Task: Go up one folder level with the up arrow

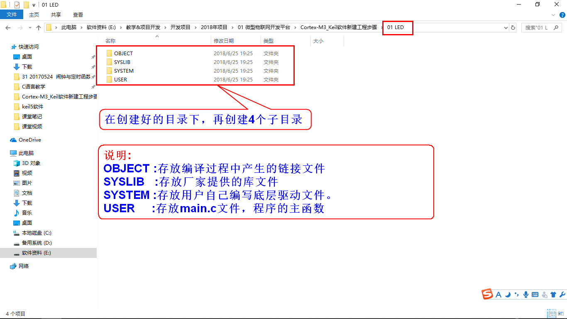Action: 39,27
